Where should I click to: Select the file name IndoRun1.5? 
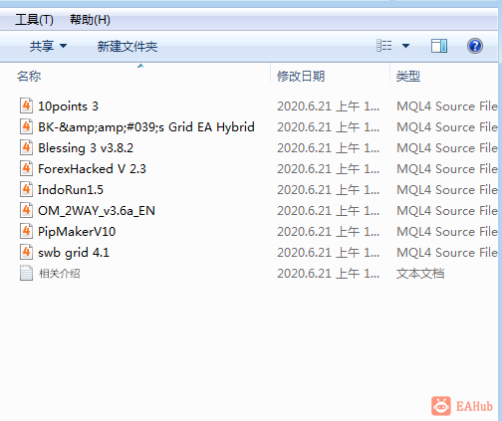click(x=71, y=190)
